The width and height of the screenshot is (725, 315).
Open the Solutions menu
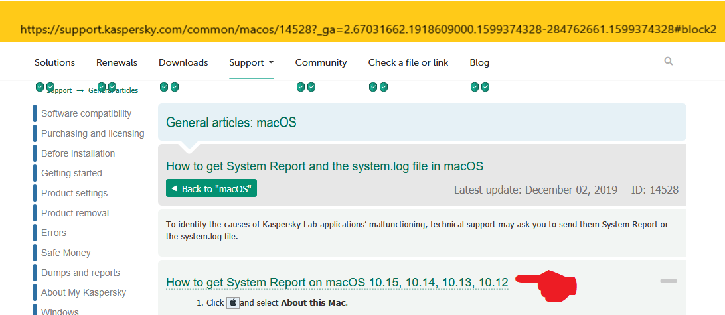coord(54,63)
